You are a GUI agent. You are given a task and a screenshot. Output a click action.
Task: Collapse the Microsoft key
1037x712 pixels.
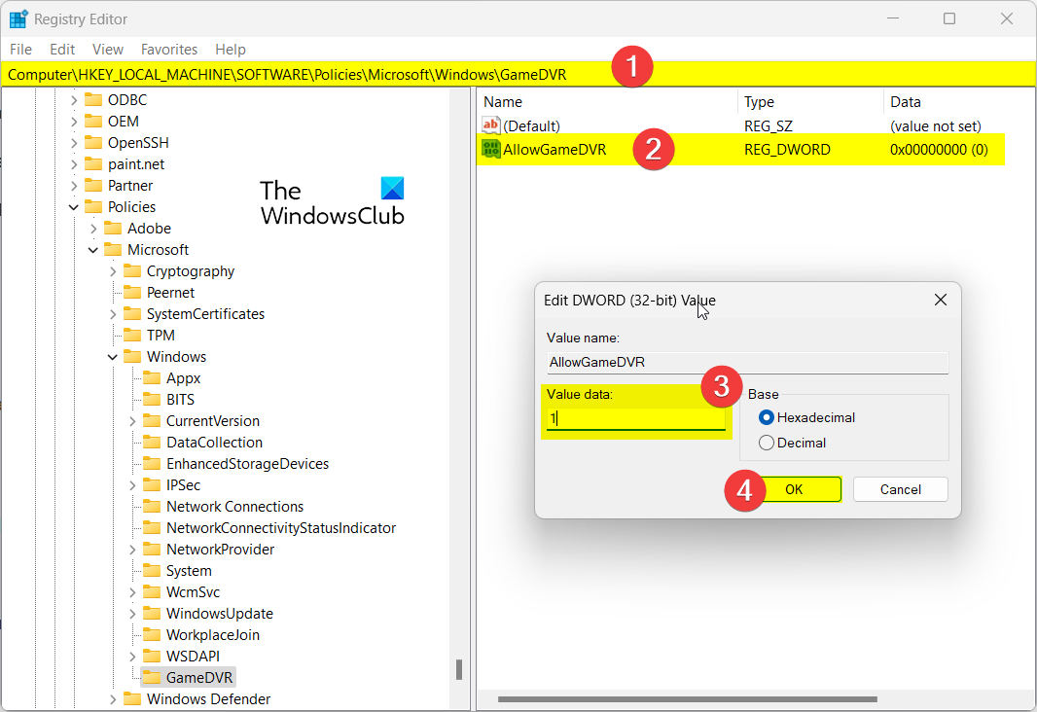point(93,250)
